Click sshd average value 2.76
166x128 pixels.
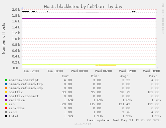pyautogui.click(x=126, y=112)
